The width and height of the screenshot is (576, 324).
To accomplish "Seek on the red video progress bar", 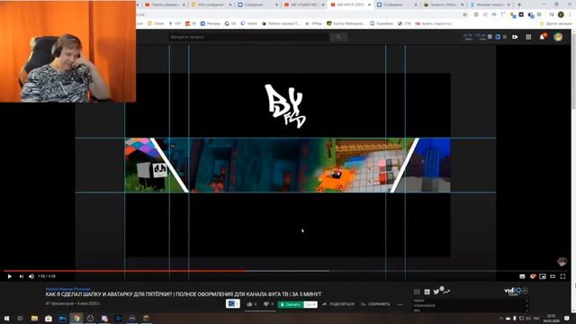I will (125, 271).
